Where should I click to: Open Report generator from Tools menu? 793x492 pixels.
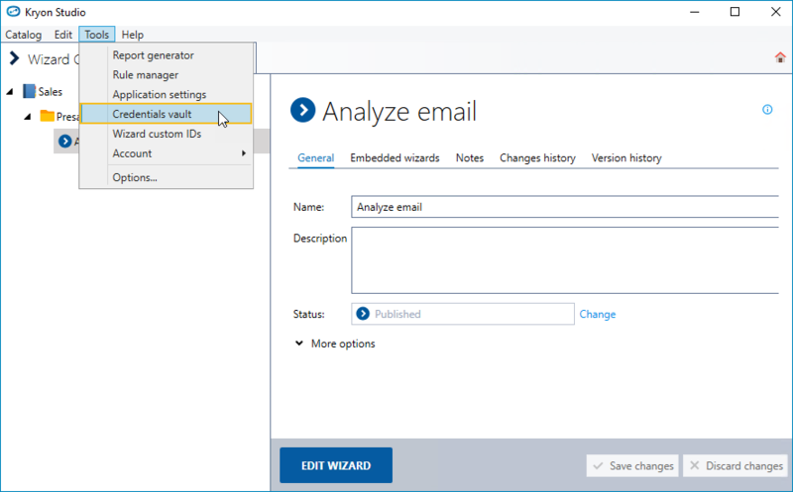(153, 55)
